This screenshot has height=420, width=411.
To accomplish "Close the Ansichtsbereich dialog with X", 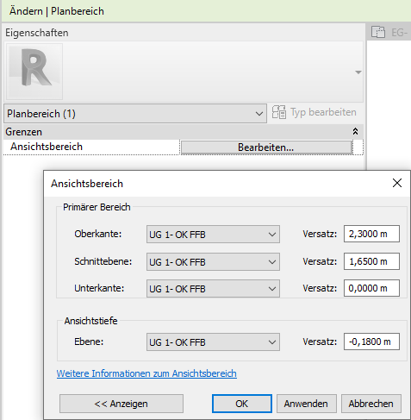I will [397, 183].
